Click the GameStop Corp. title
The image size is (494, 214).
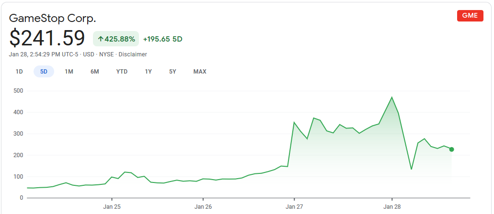tap(52, 19)
